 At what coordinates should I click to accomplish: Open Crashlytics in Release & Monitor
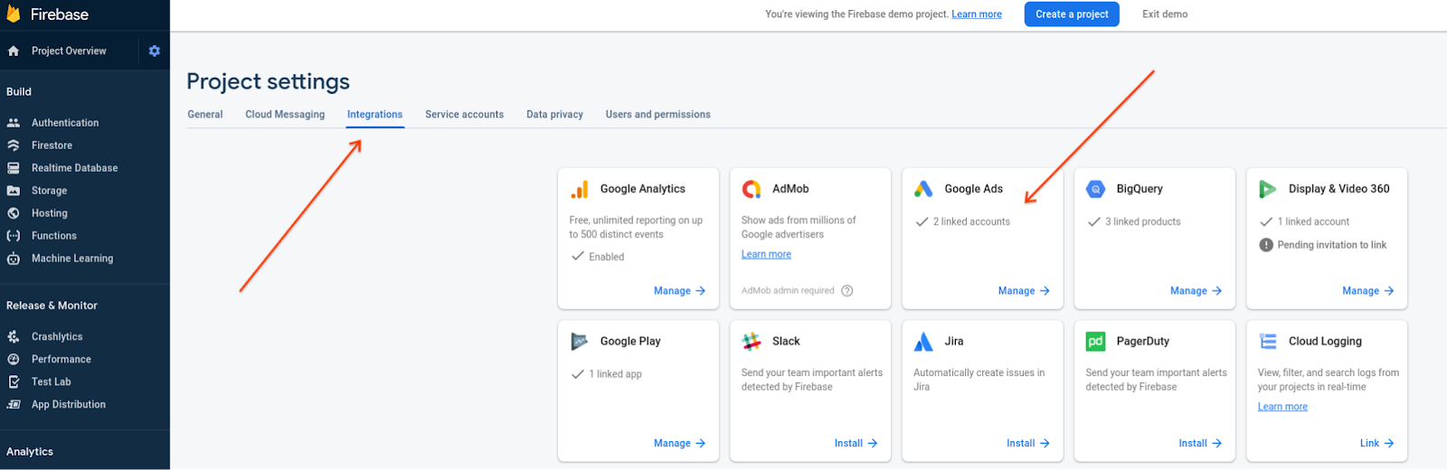57,337
